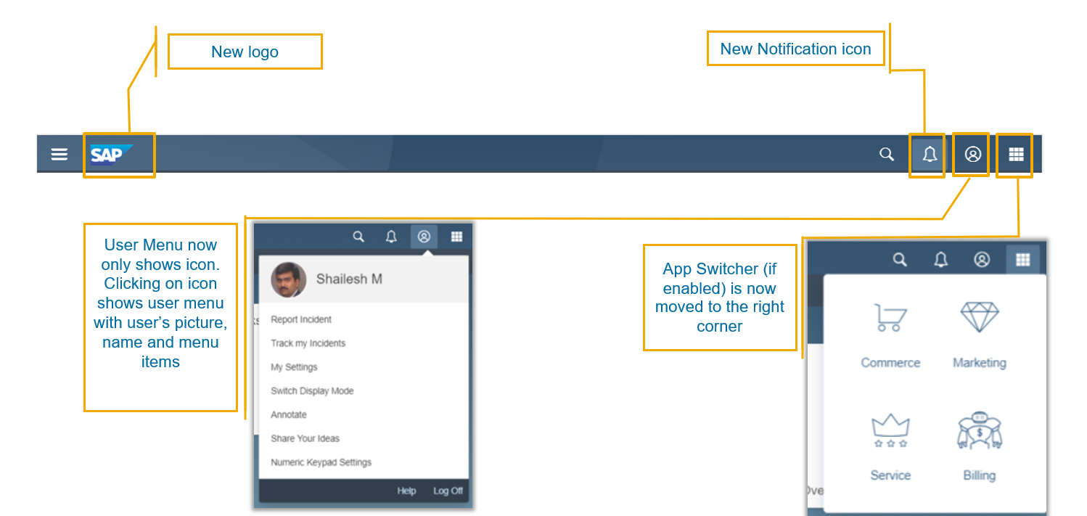Click Switch Display Mode
This screenshot has height=516, width=1087.
[312, 391]
